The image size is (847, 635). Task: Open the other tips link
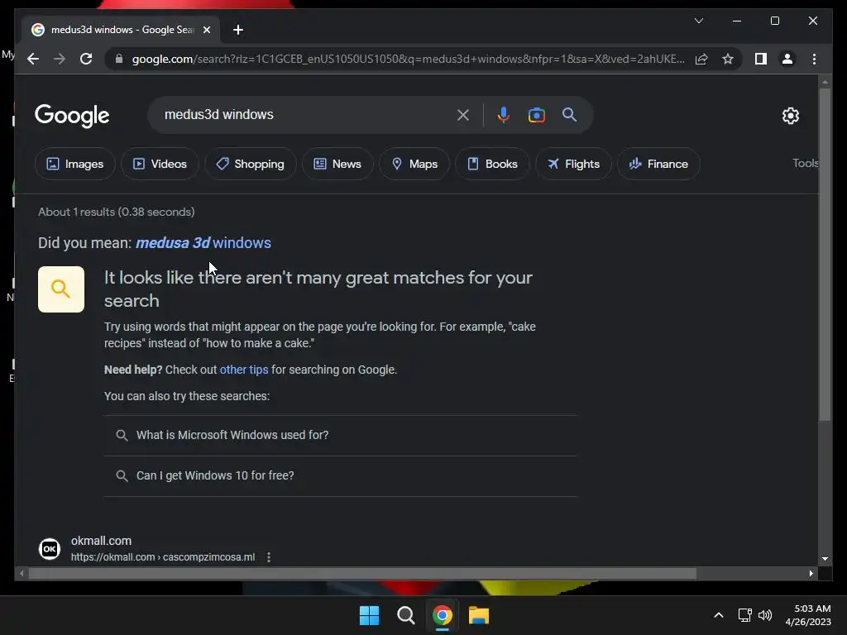point(244,370)
